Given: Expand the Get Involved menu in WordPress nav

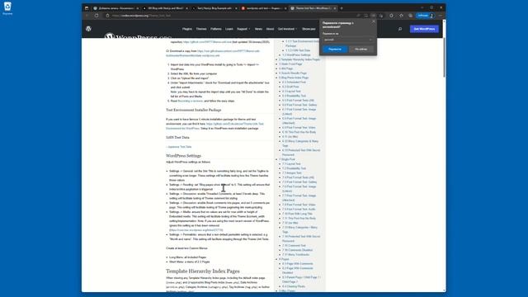Looking at the screenshot, I should click(287, 29).
